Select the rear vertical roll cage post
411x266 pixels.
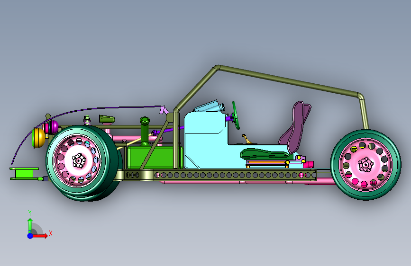click(365, 114)
